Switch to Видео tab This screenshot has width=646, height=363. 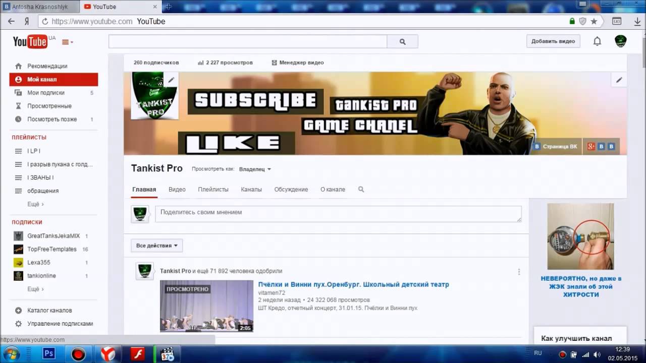tap(177, 190)
